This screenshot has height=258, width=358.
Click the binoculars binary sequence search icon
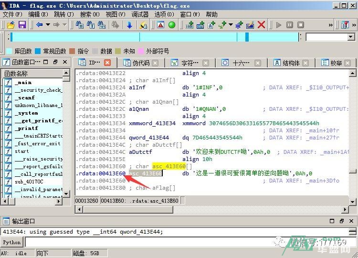(102, 25)
